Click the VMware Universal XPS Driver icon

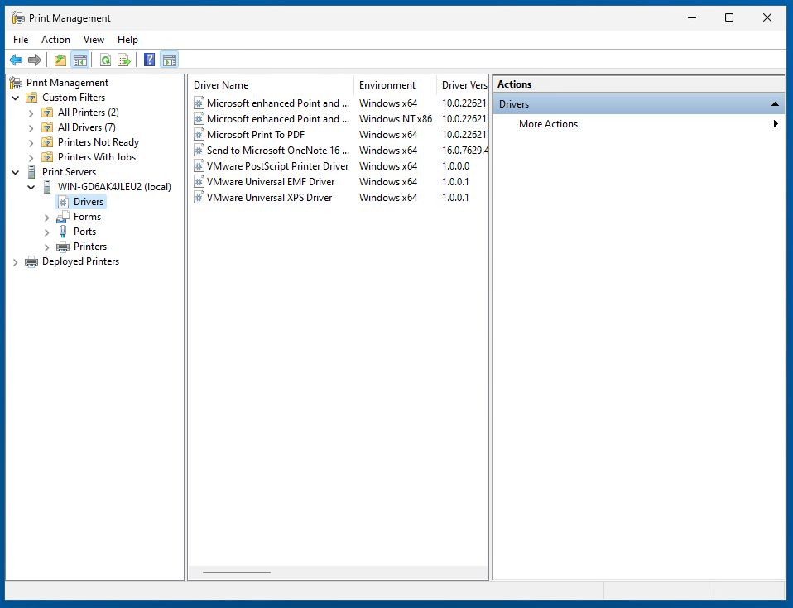[x=199, y=198]
